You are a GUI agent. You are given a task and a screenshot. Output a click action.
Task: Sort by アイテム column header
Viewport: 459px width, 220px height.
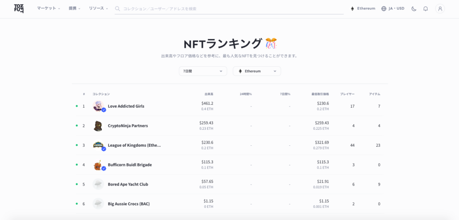click(374, 94)
